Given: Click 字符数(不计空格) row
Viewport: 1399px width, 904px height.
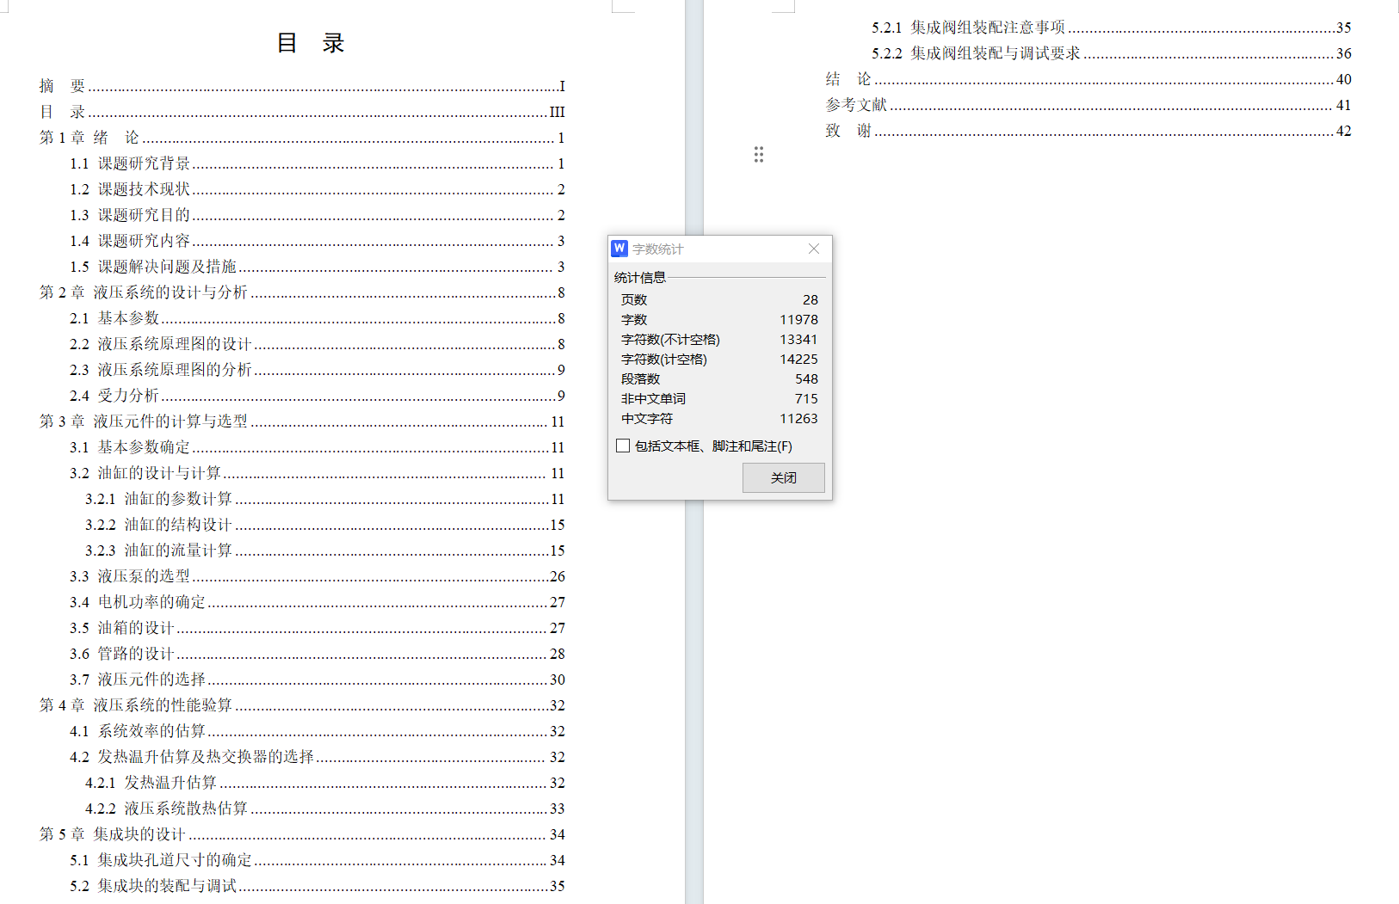Looking at the screenshot, I should (719, 339).
